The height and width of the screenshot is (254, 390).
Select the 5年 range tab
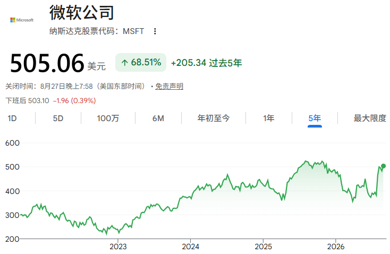(x=315, y=118)
